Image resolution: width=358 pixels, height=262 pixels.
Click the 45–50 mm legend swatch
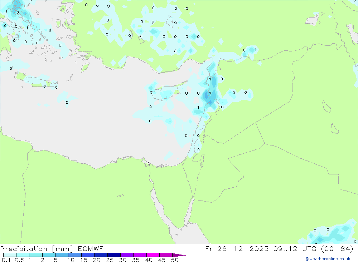point(166,255)
